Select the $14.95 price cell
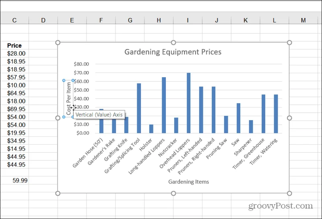The height and width of the screenshot is (219, 322). (14, 149)
